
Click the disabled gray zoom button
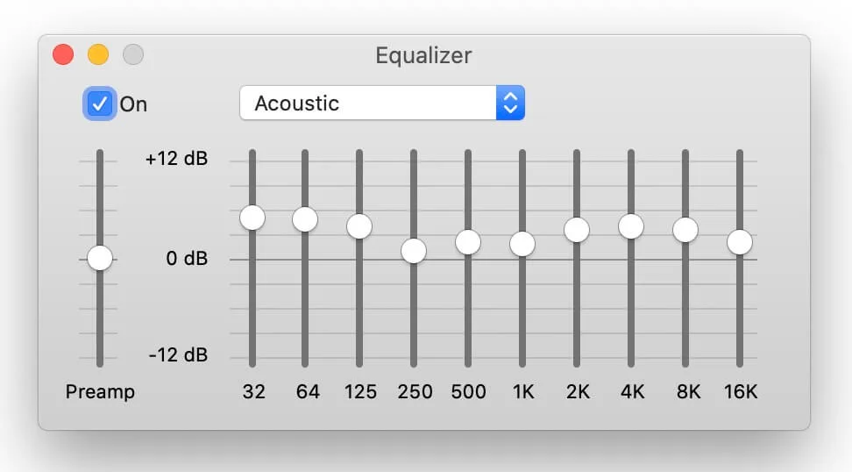(133, 54)
